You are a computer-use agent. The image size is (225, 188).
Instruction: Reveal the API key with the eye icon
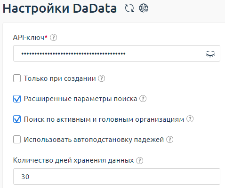click(210, 54)
